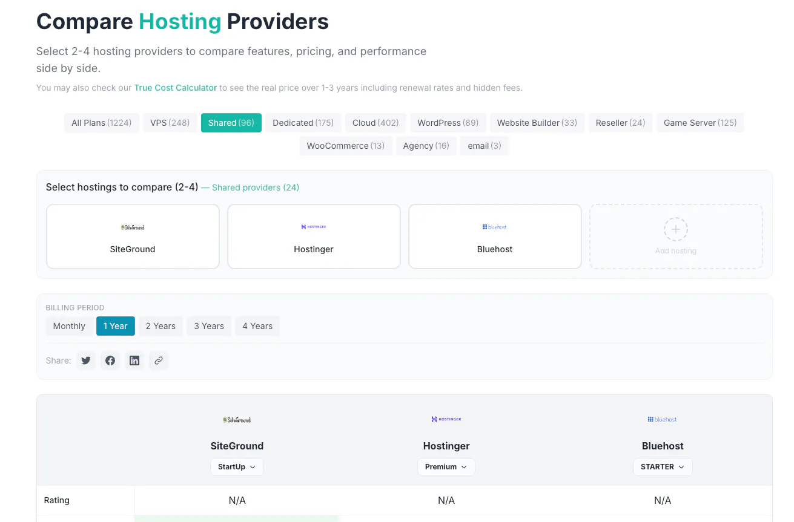The width and height of the screenshot is (794, 522).
Task: Click Hostinger name in comparison table
Action: point(446,446)
